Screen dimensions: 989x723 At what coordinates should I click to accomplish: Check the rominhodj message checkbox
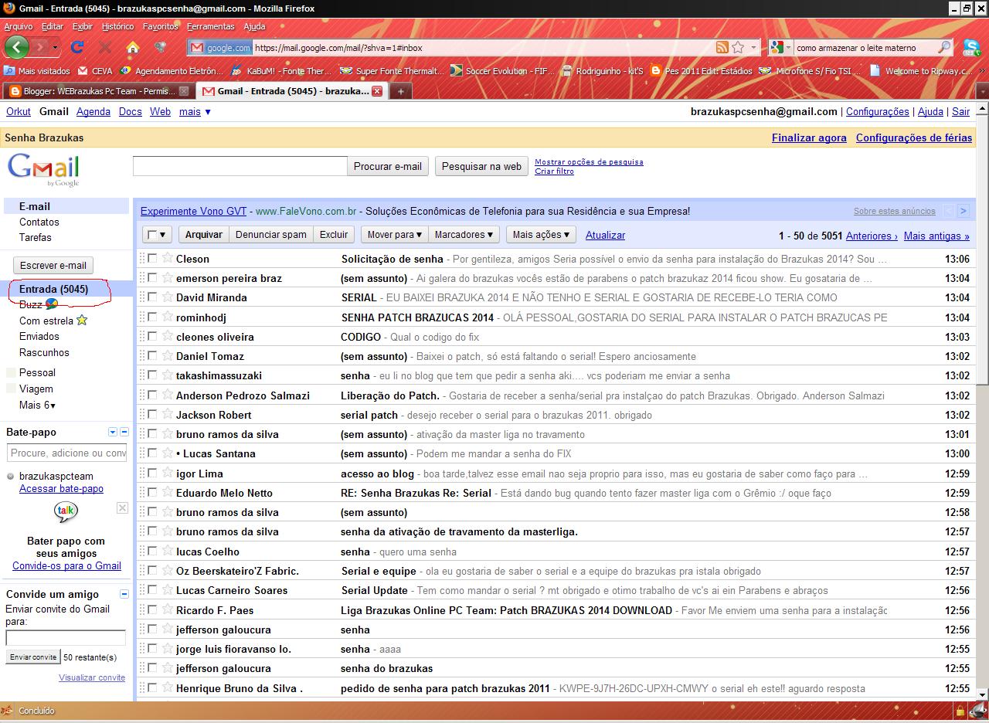(152, 317)
